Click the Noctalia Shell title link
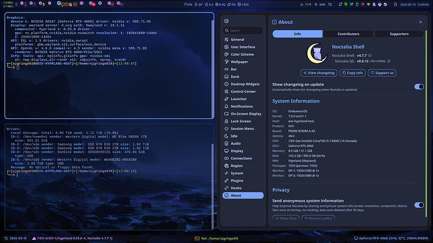This screenshot has height=243, width=433. tap(348, 47)
